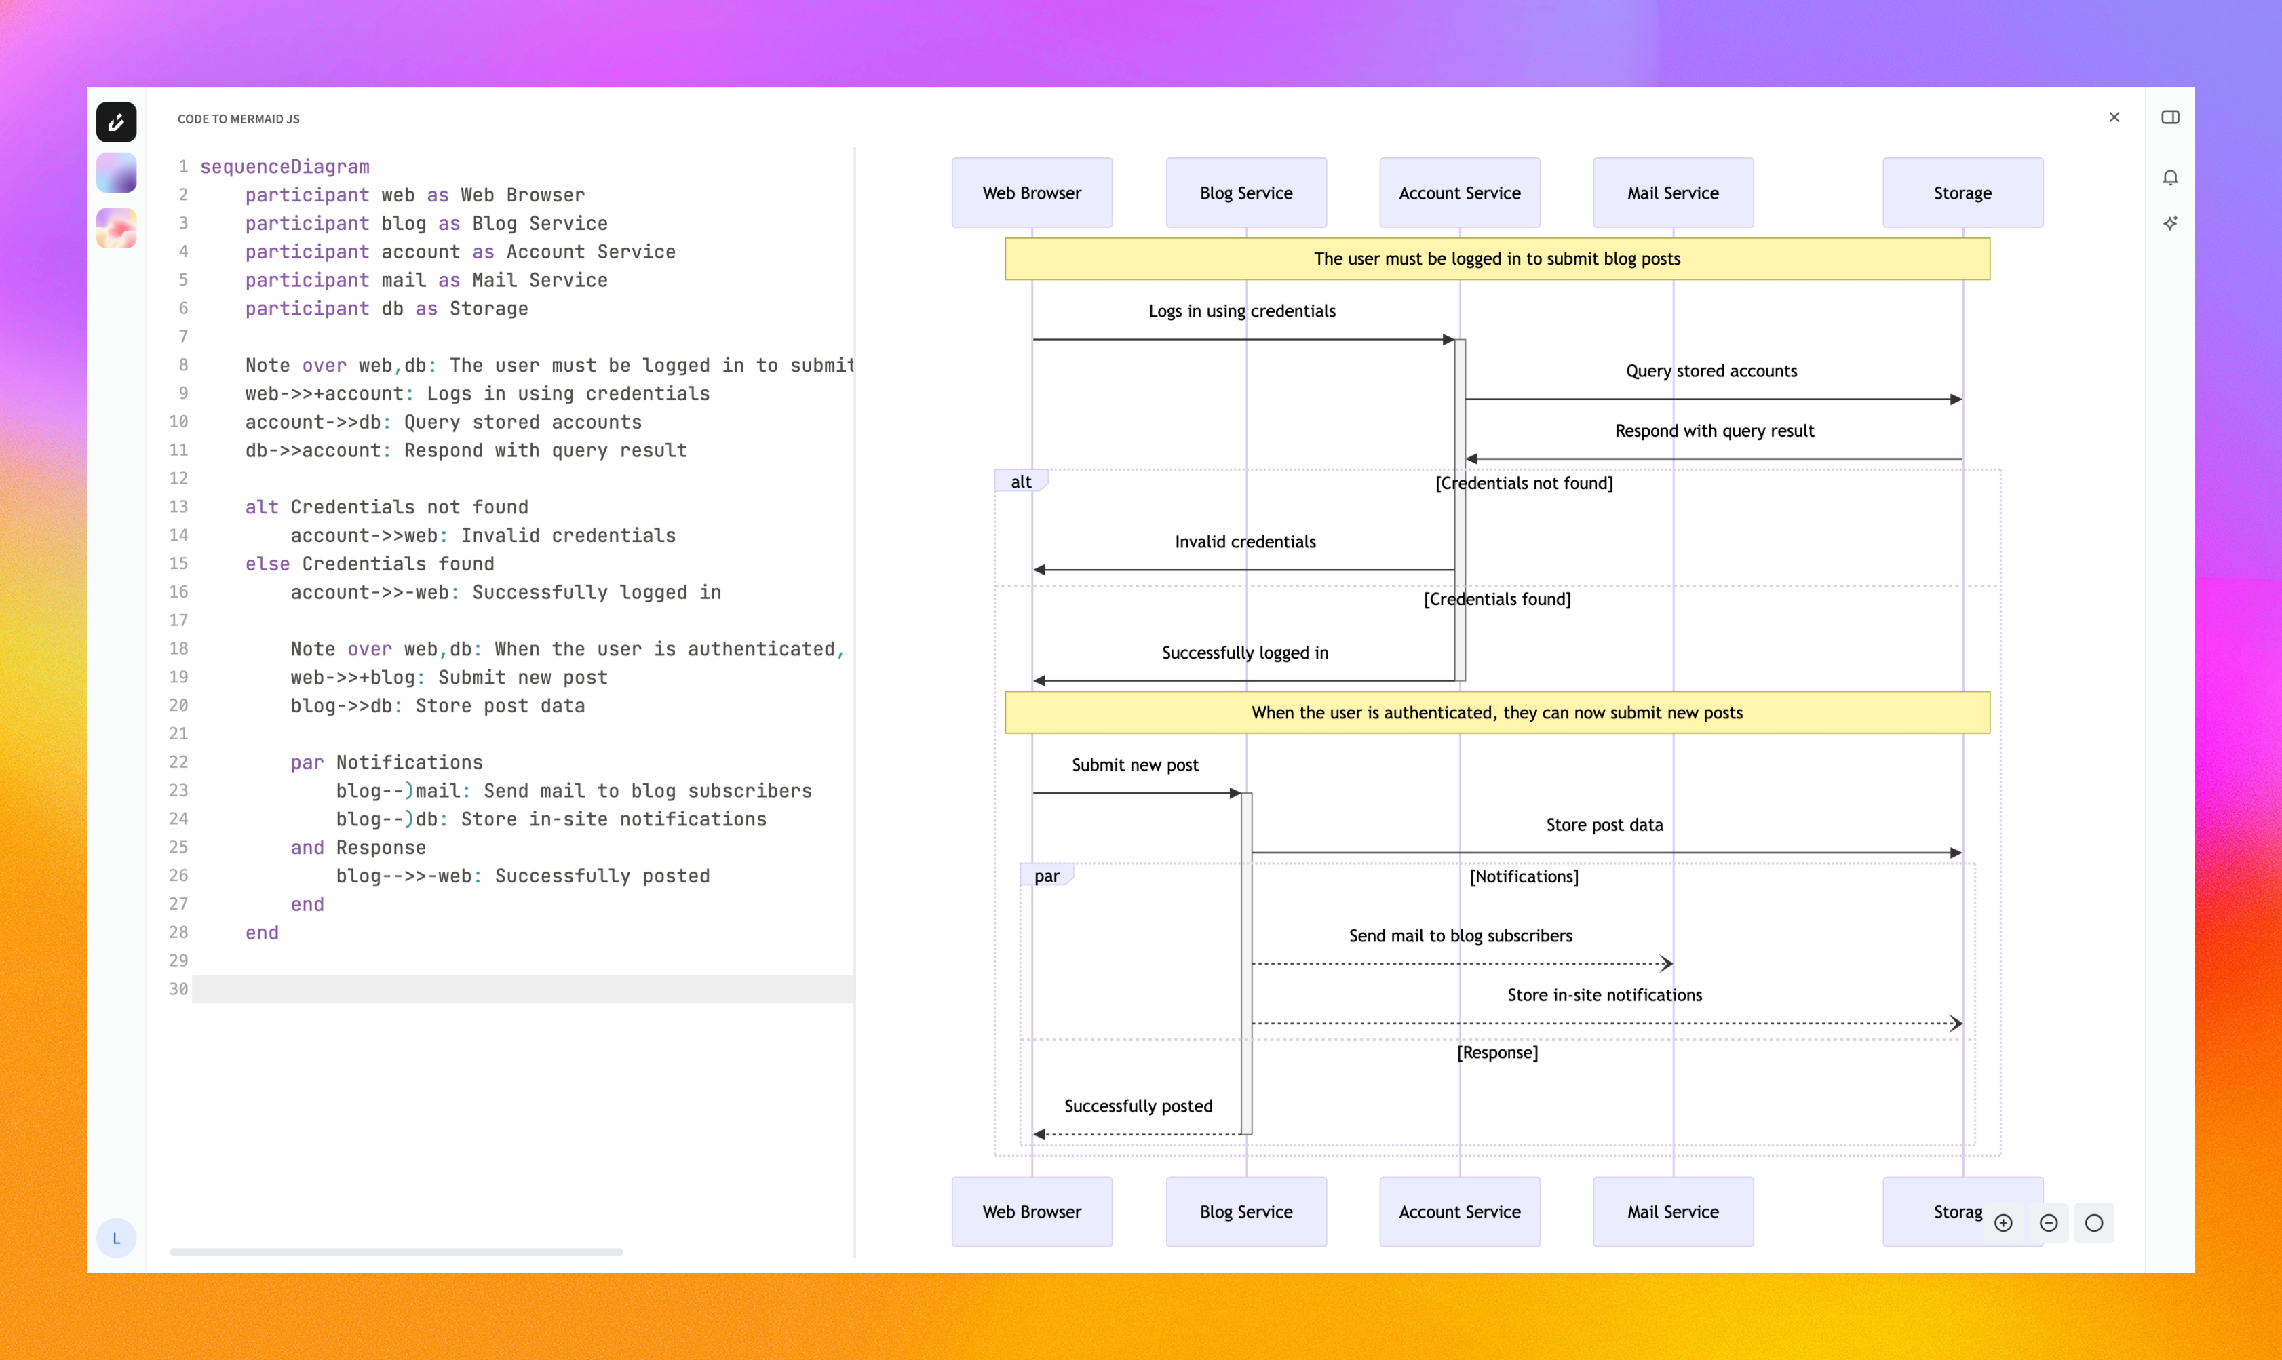
Task: Click '[Credentials found]' label in diagram
Action: coord(1498,598)
